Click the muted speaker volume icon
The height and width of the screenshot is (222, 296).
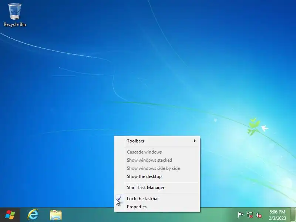click(259, 215)
